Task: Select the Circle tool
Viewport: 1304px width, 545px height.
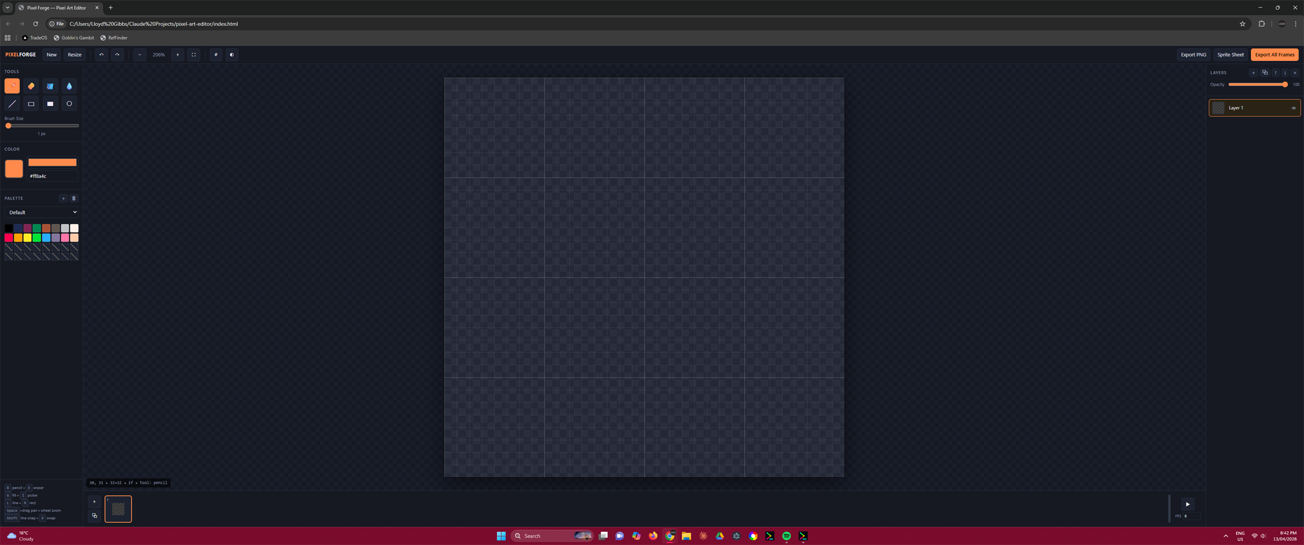Action: [69, 104]
